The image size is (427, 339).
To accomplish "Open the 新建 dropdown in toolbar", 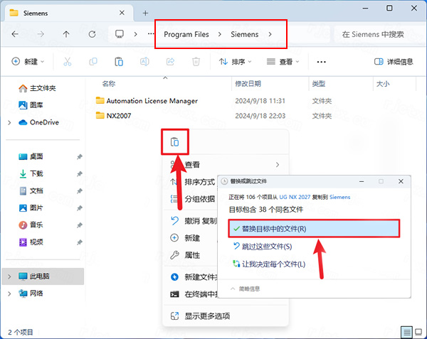I will 28,62.
